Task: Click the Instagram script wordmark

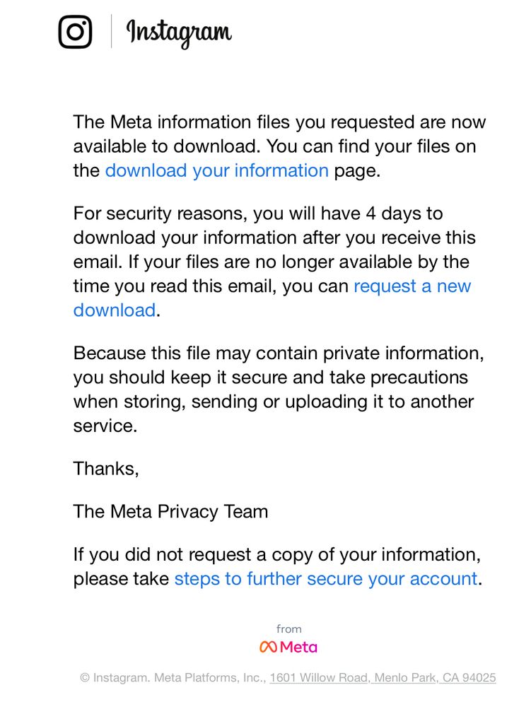Action: pos(179,33)
